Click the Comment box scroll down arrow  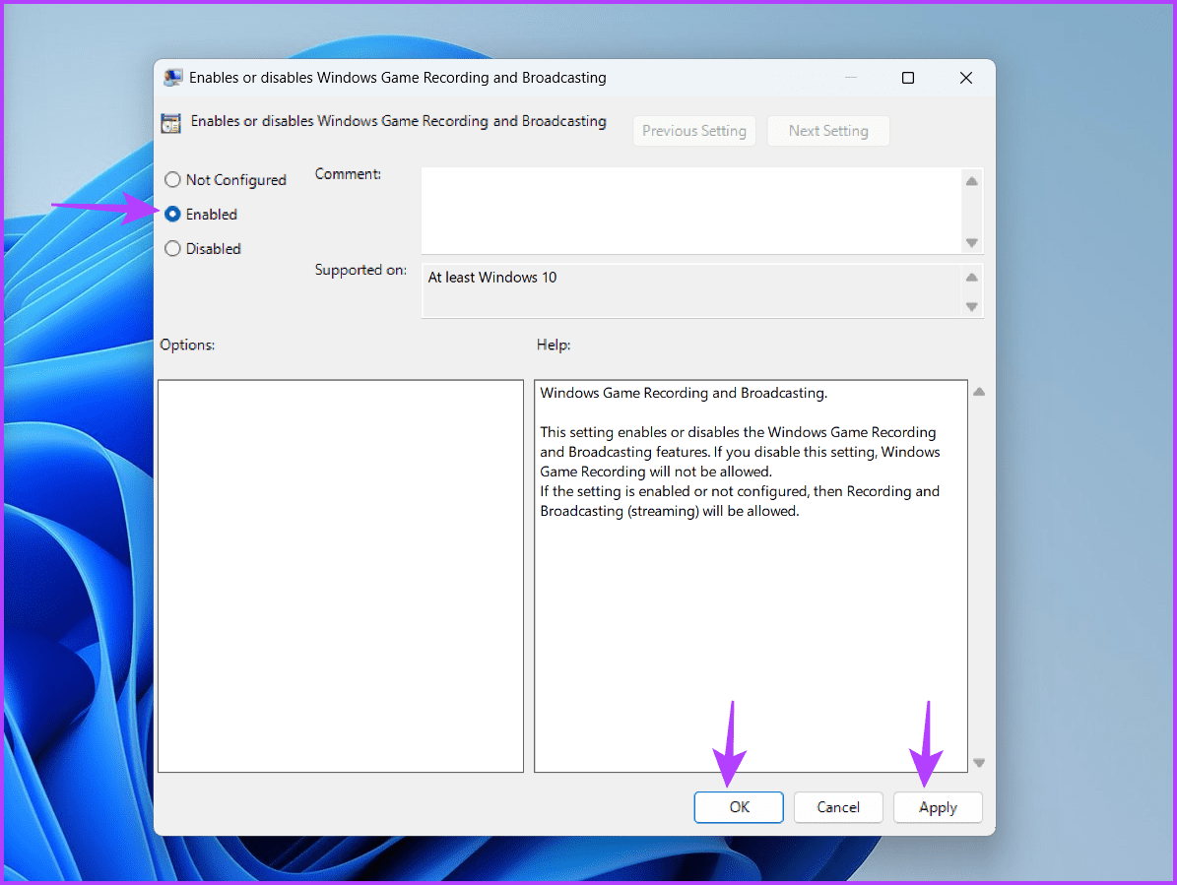971,243
